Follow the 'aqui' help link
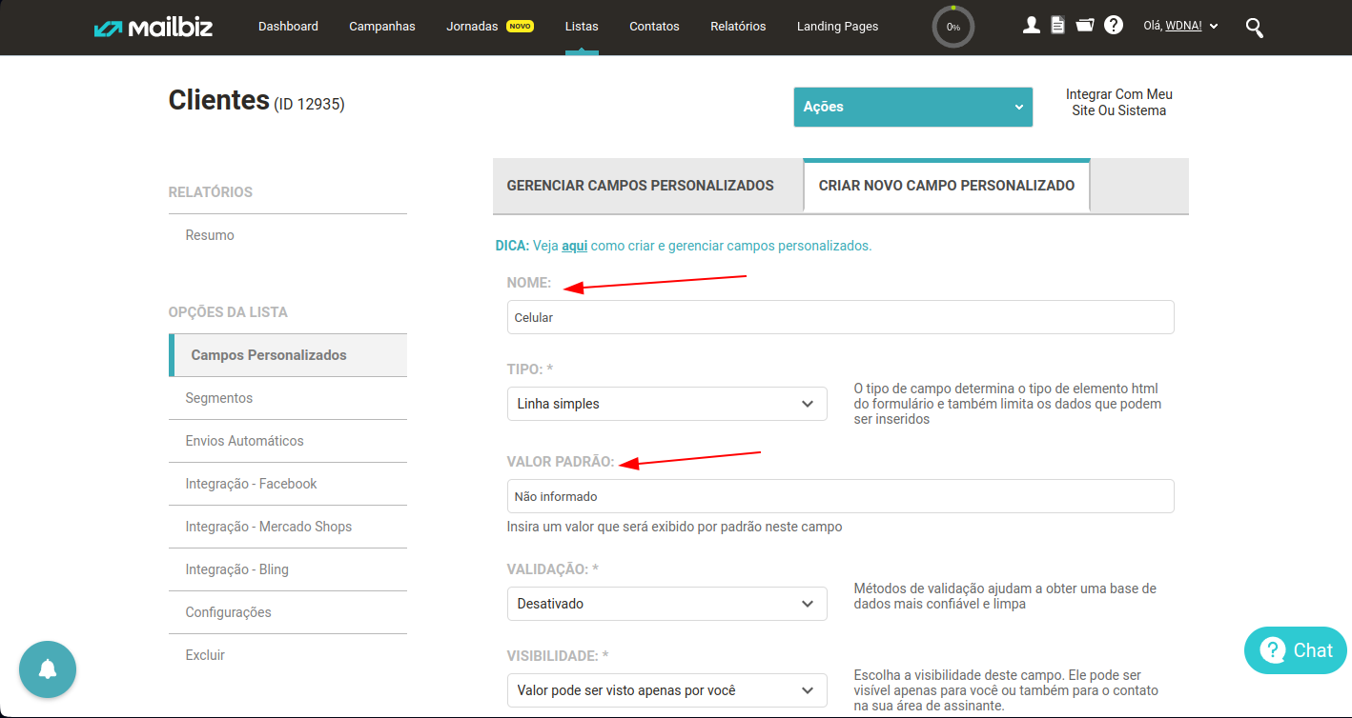Image resolution: width=1352 pixels, height=718 pixels. coord(574,246)
